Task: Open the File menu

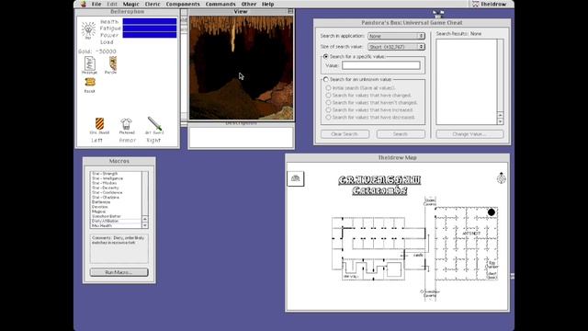Action: [96, 4]
